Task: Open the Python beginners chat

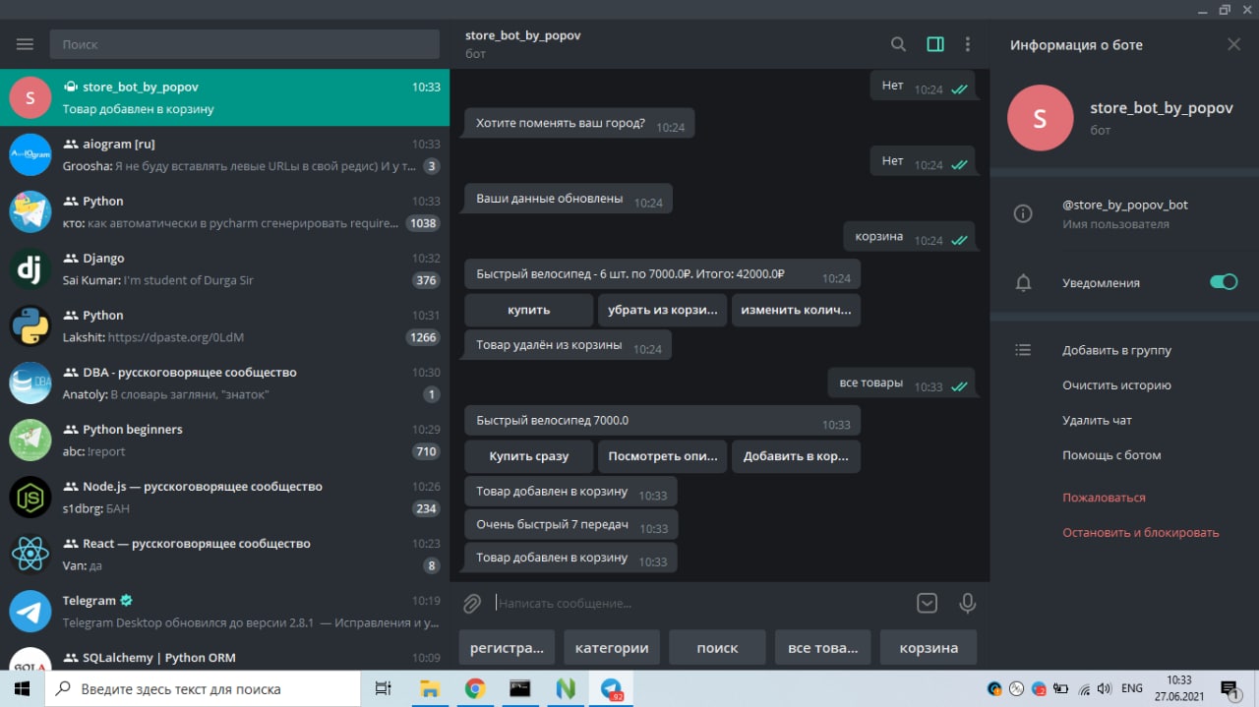Action: [224, 441]
